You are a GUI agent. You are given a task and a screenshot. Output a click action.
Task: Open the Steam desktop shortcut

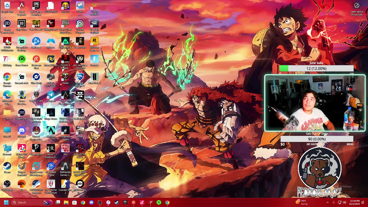pyautogui.click(x=7, y=168)
